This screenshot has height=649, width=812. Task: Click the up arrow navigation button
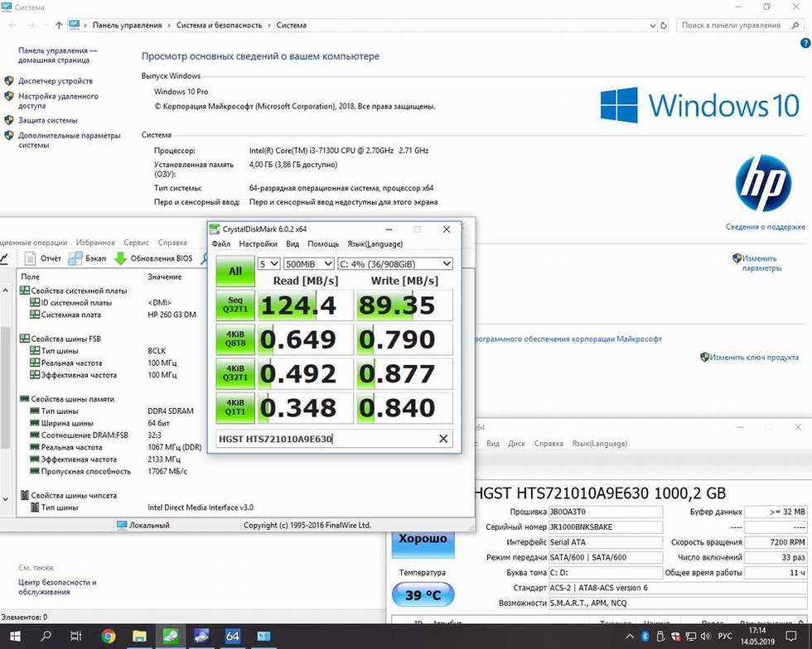[x=59, y=25]
